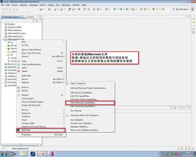The height and width of the screenshot is (157, 196).
Task: Click the Debug bug icon in toolbar
Action: 115,9
